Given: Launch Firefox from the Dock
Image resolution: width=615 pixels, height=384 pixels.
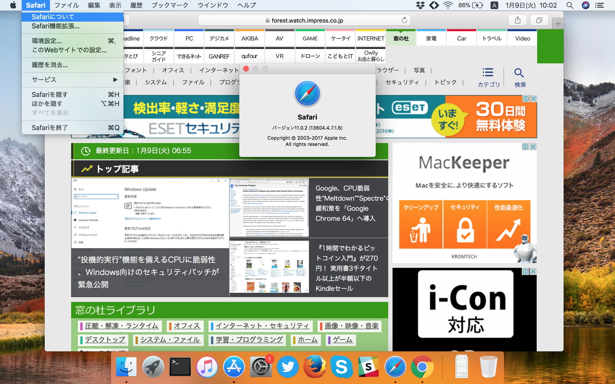Looking at the screenshot, I should coord(315,366).
